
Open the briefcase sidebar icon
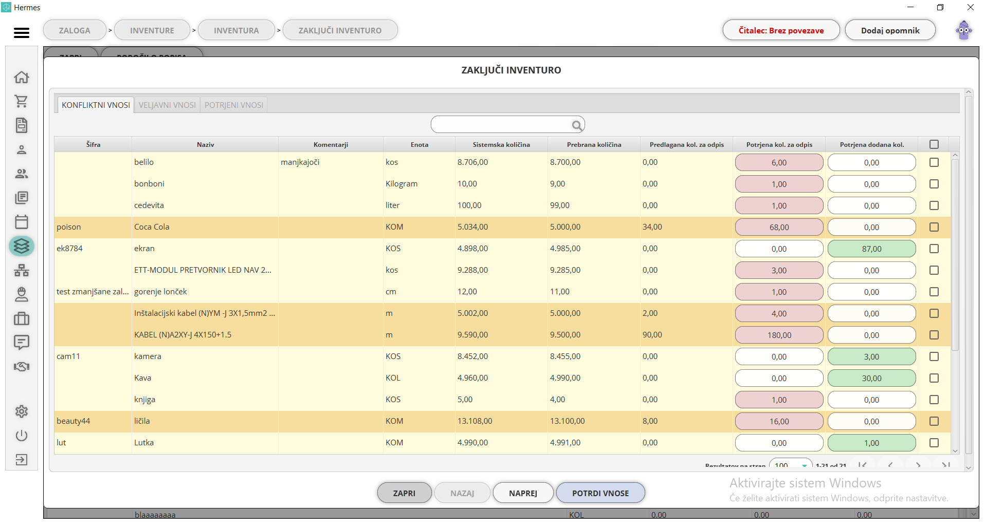[22, 318]
